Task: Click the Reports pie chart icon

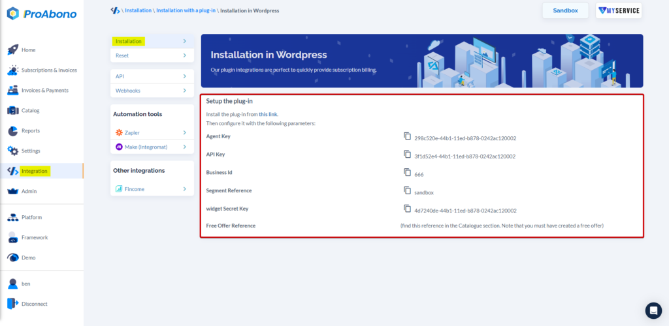Action: pos(13,130)
